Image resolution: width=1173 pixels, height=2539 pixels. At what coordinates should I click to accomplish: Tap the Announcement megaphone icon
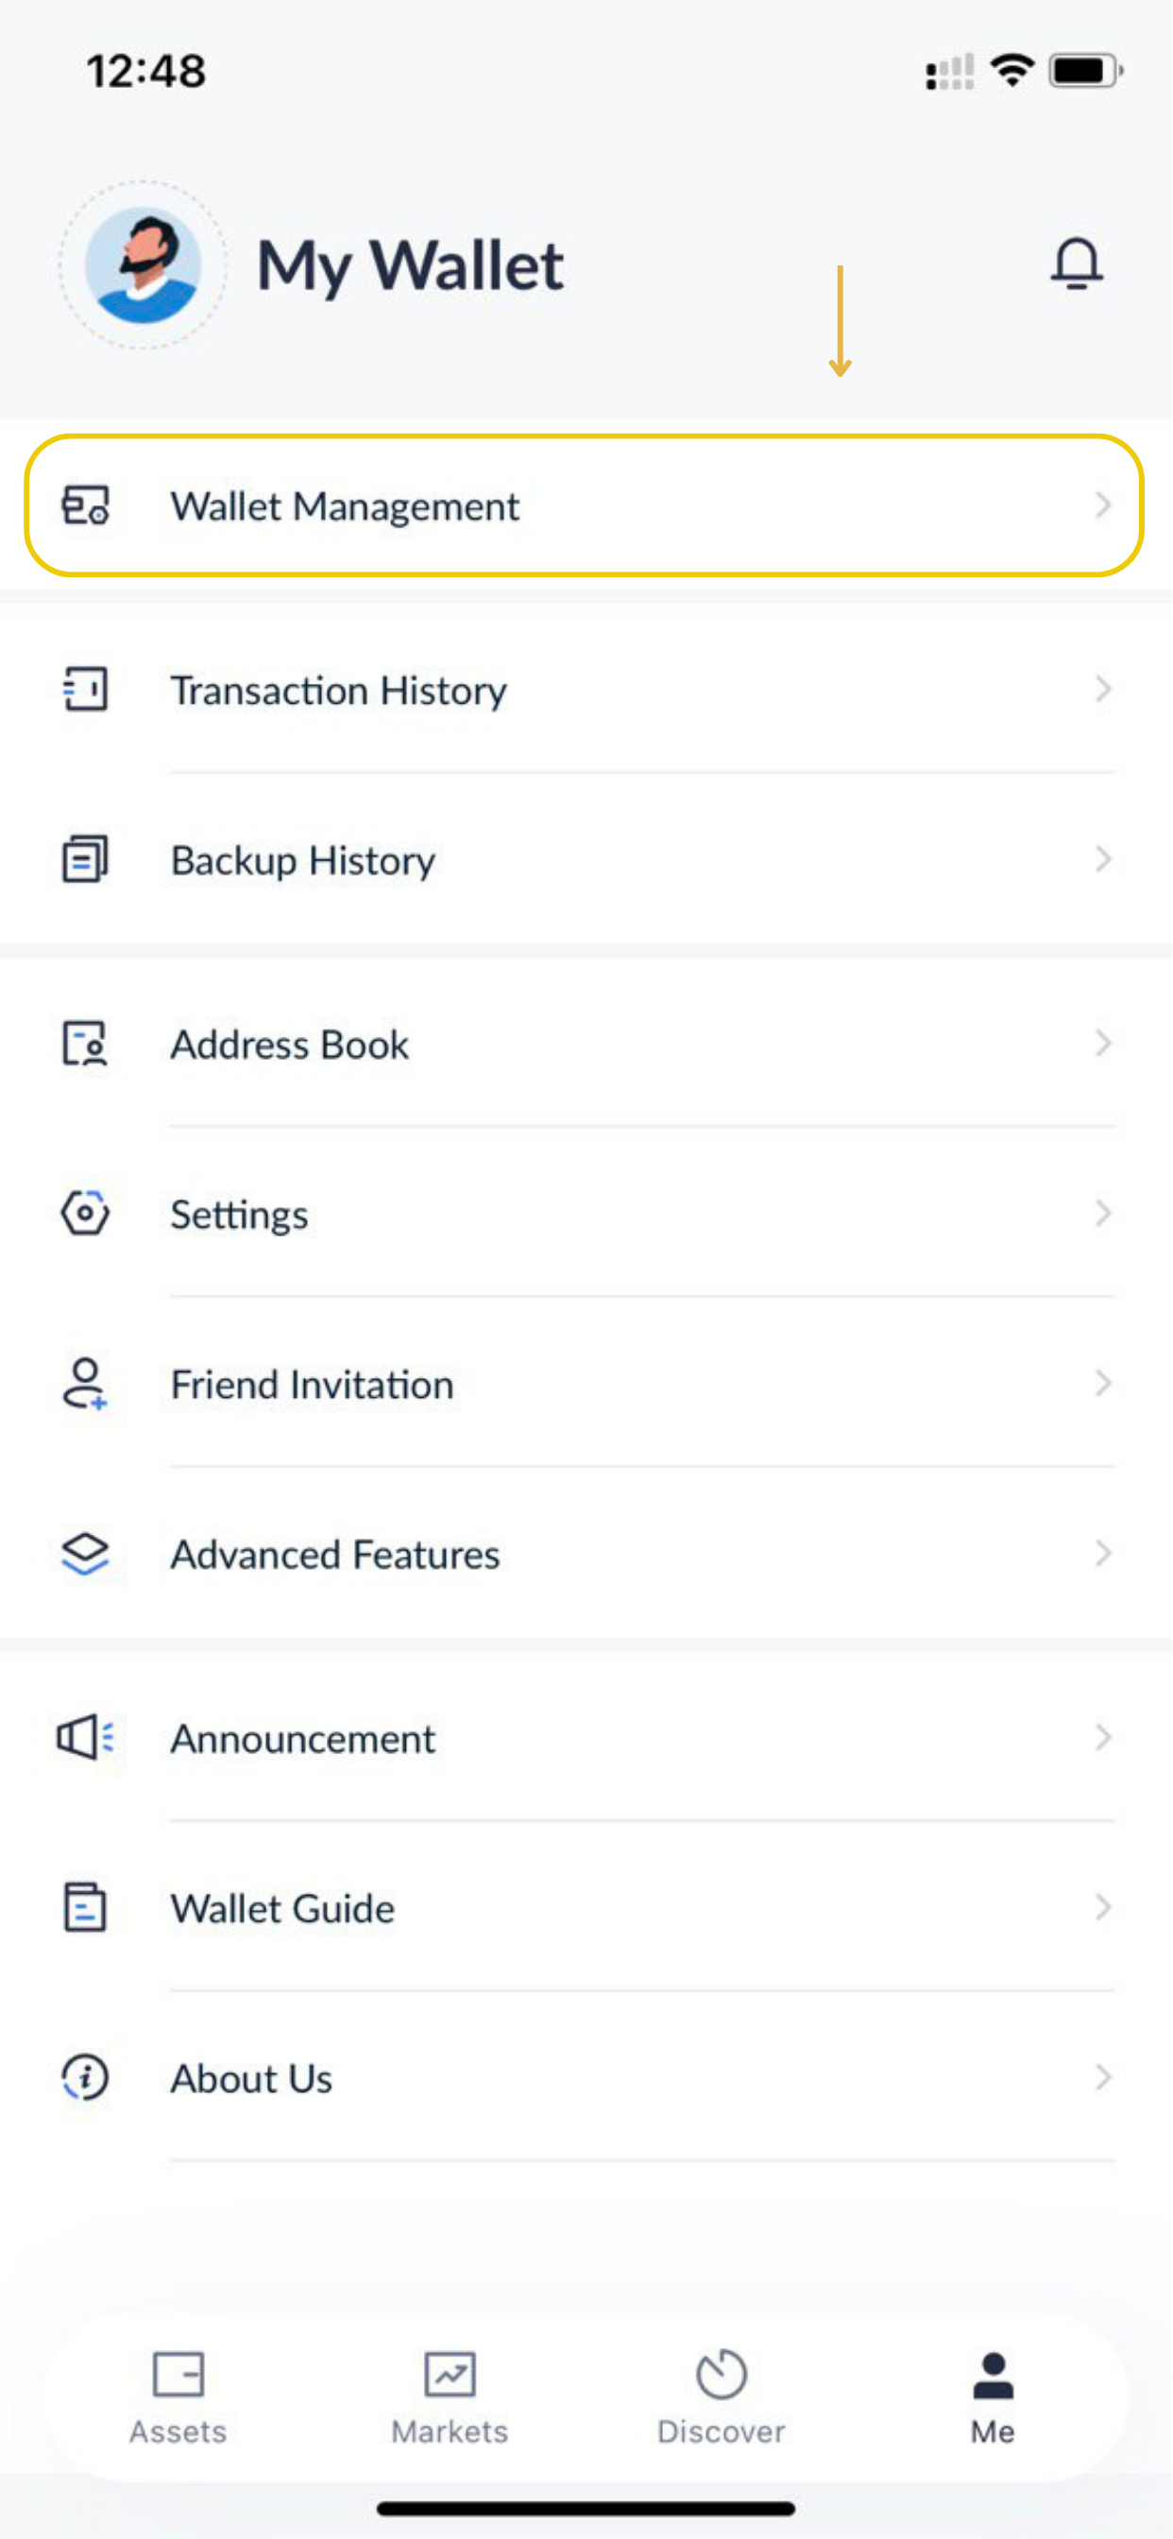tap(86, 1738)
